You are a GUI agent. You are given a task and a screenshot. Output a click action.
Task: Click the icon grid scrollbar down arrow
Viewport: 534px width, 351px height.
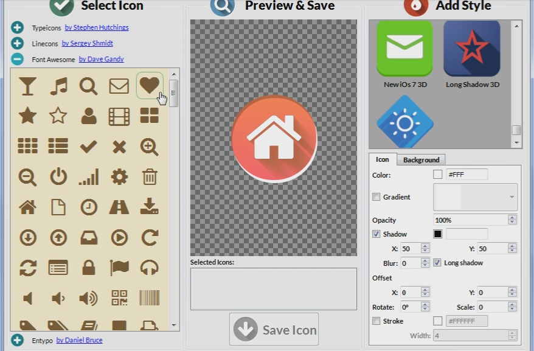tap(174, 325)
